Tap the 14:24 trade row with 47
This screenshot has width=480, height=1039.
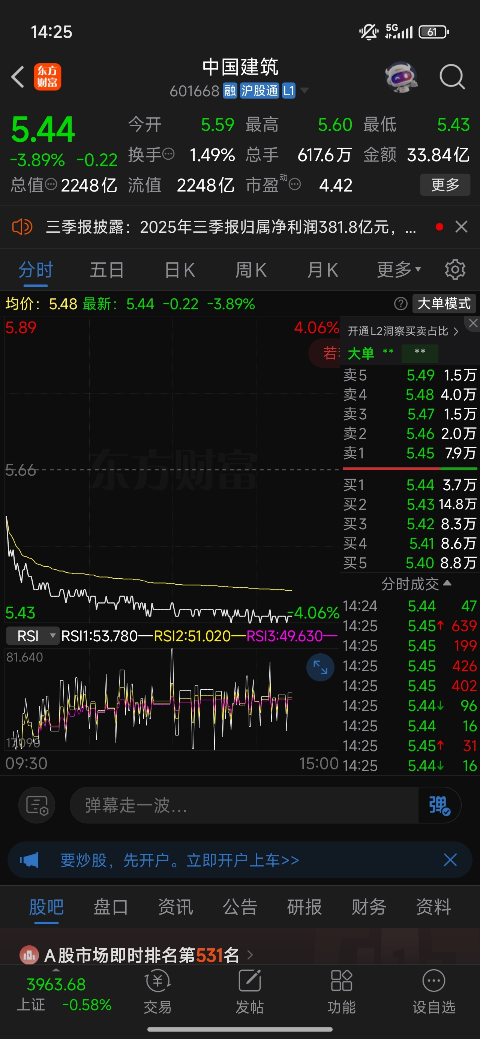(x=409, y=606)
